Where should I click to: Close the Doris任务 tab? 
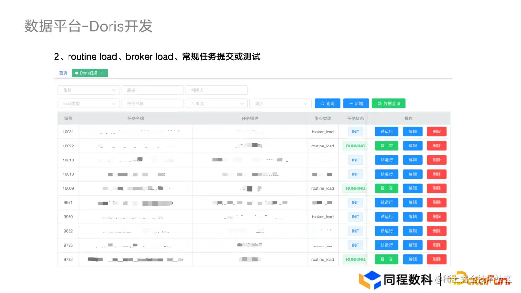pyautogui.click(x=102, y=73)
